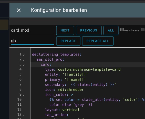Close the Konfiguration bearbeiten dialog
This screenshot has height=119, width=145.
19,10
